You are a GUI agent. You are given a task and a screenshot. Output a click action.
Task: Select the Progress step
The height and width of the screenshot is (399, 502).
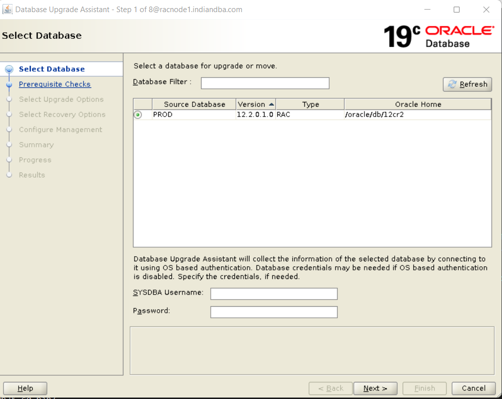pyautogui.click(x=35, y=159)
